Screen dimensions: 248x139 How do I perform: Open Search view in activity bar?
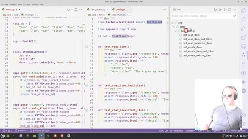pos(243,20)
